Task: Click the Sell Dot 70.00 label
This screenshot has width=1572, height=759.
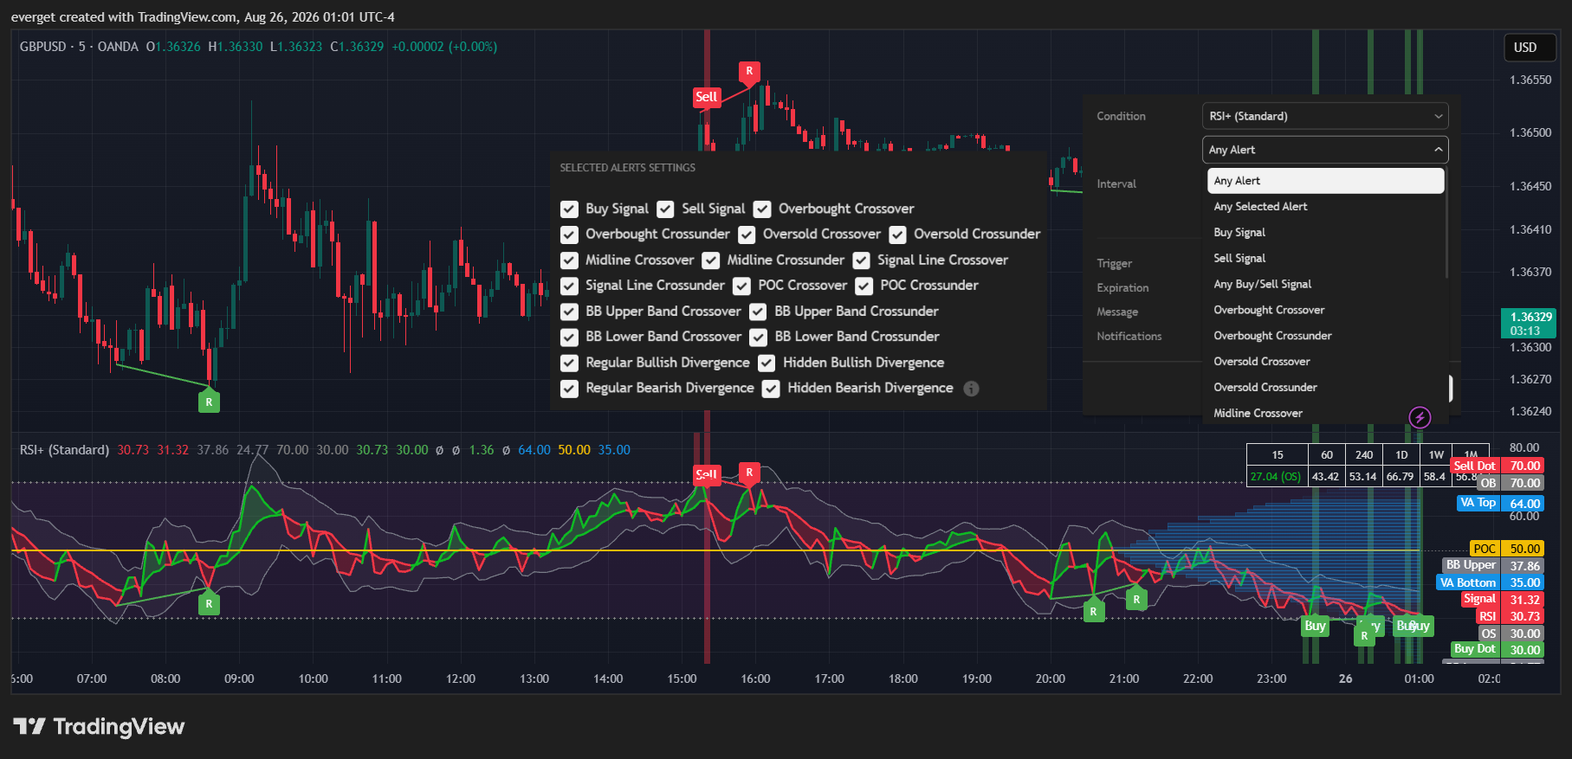Action: pyautogui.click(x=1498, y=466)
